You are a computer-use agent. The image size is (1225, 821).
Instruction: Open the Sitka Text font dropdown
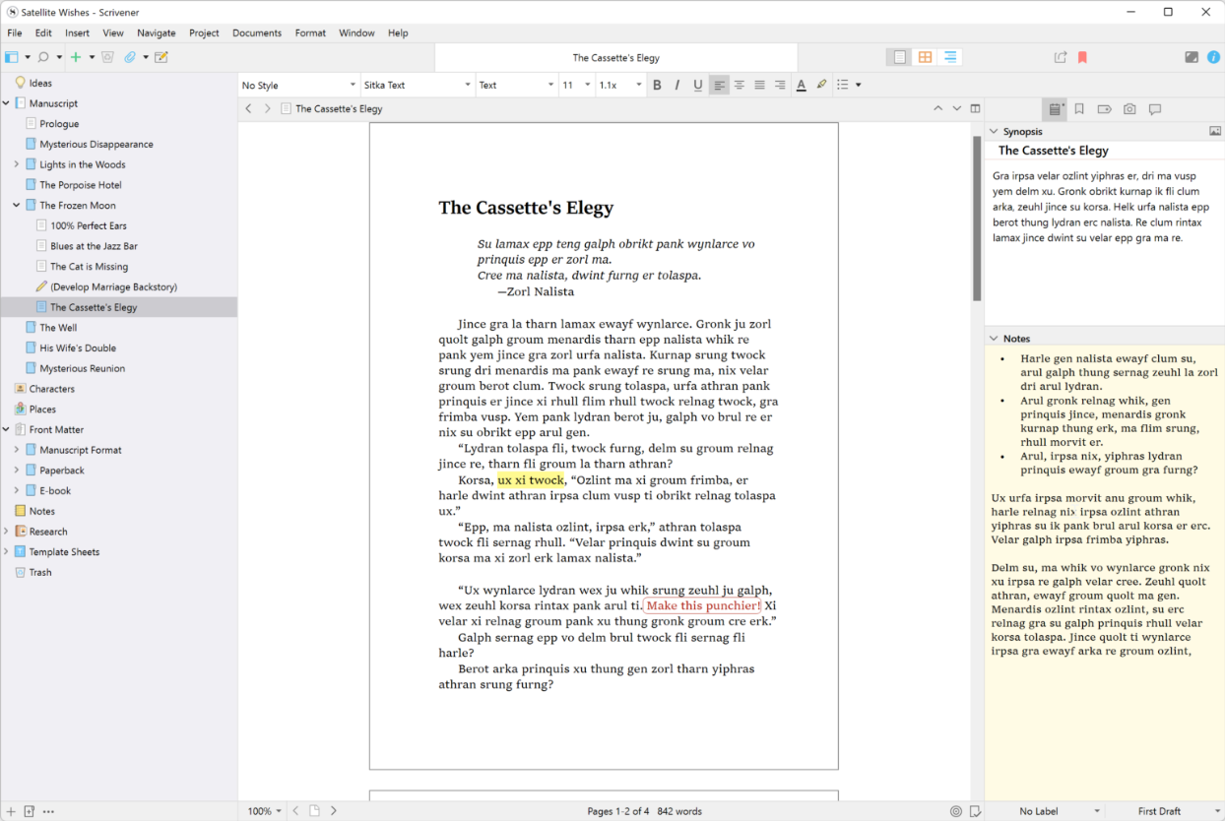418,85
